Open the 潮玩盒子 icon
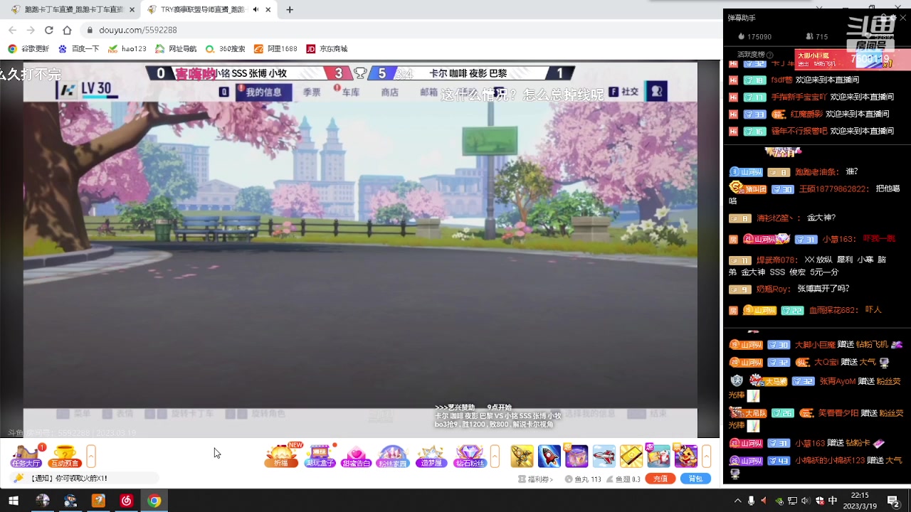Viewport: 911px width, 512px height. (x=320, y=456)
